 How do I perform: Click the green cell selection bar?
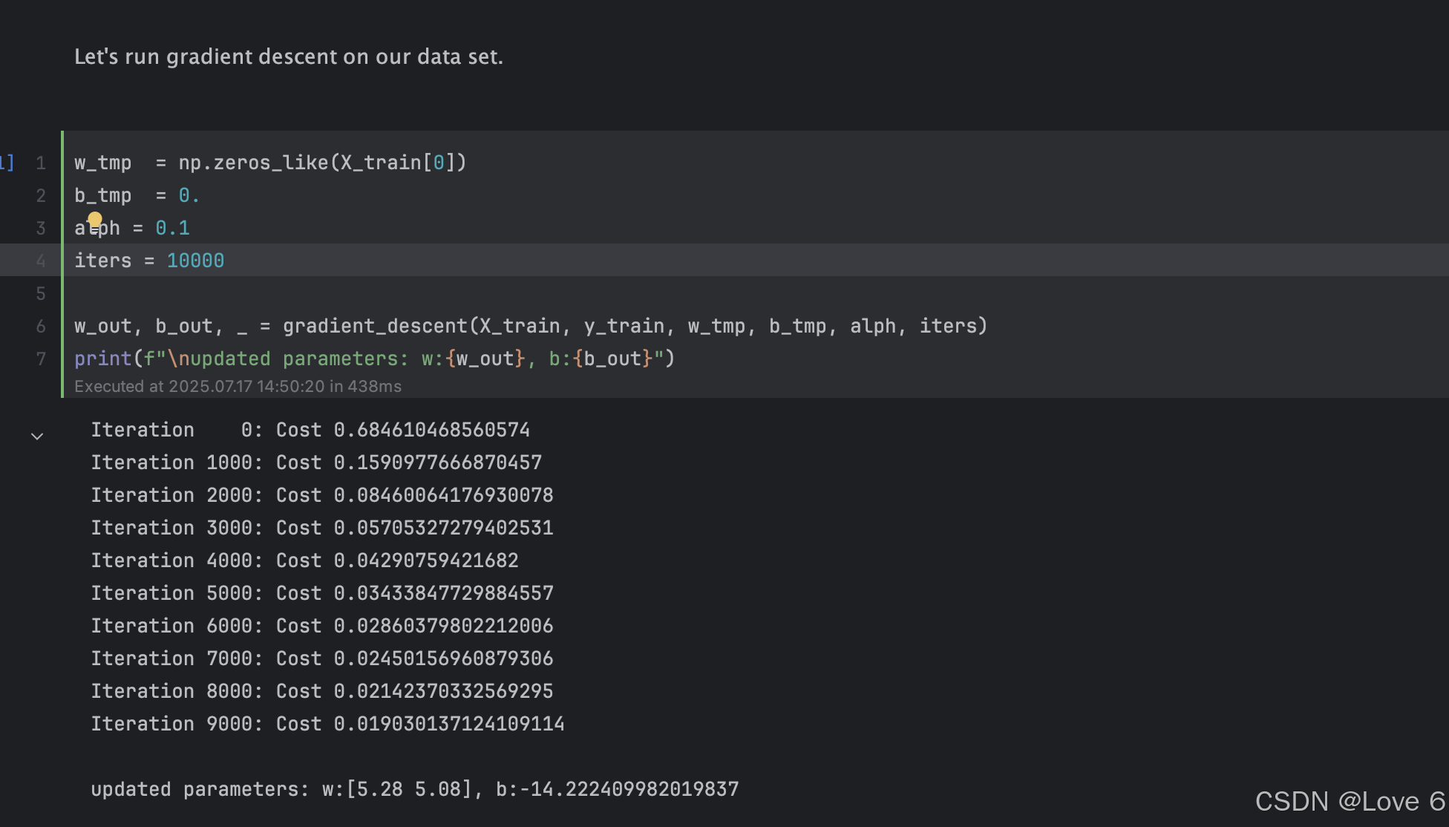click(62, 264)
